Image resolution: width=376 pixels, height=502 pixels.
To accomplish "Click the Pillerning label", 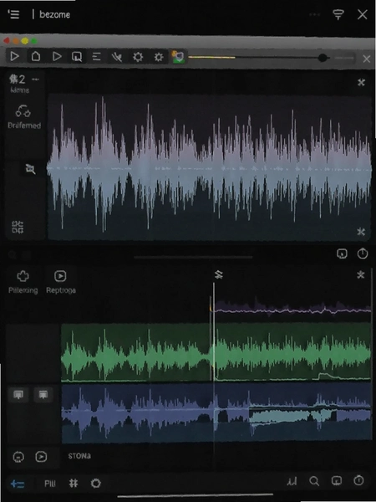I will (23, 290).
